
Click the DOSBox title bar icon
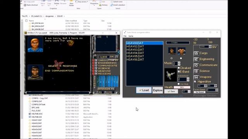26,33
